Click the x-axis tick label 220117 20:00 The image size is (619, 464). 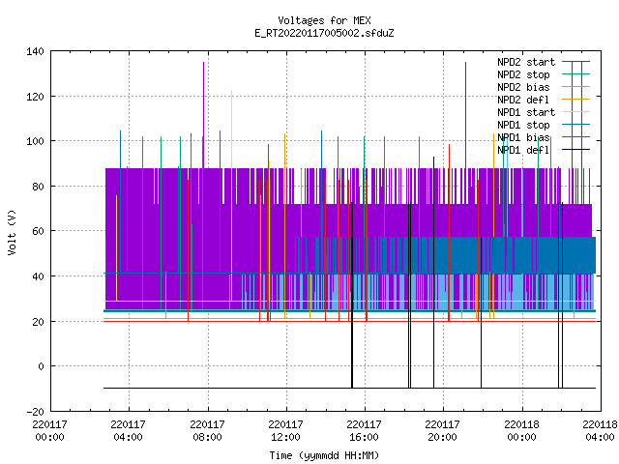(x=443, y=430)
